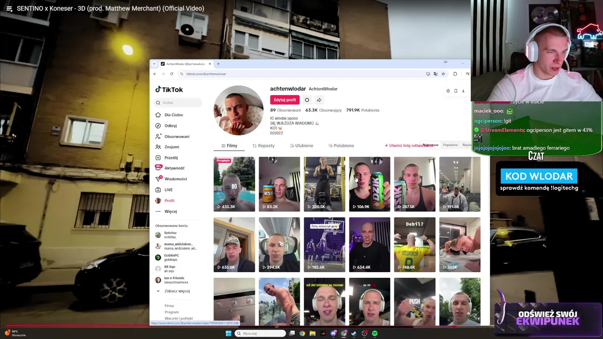Open a new browser tab

click(x=218, y=64)
